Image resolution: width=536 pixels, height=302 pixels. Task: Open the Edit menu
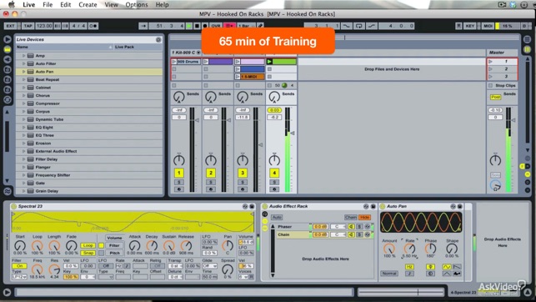(x=65, y=5)
